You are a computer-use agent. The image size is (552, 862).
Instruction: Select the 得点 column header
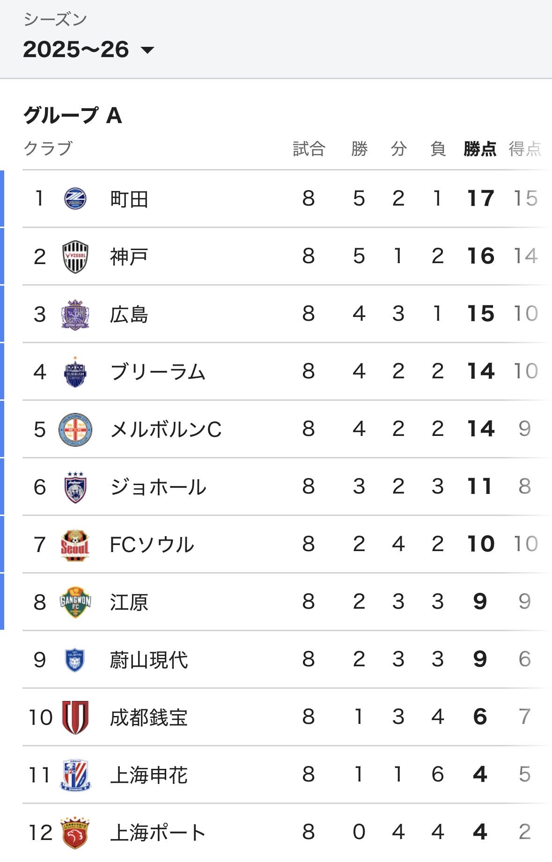point(525,149)
